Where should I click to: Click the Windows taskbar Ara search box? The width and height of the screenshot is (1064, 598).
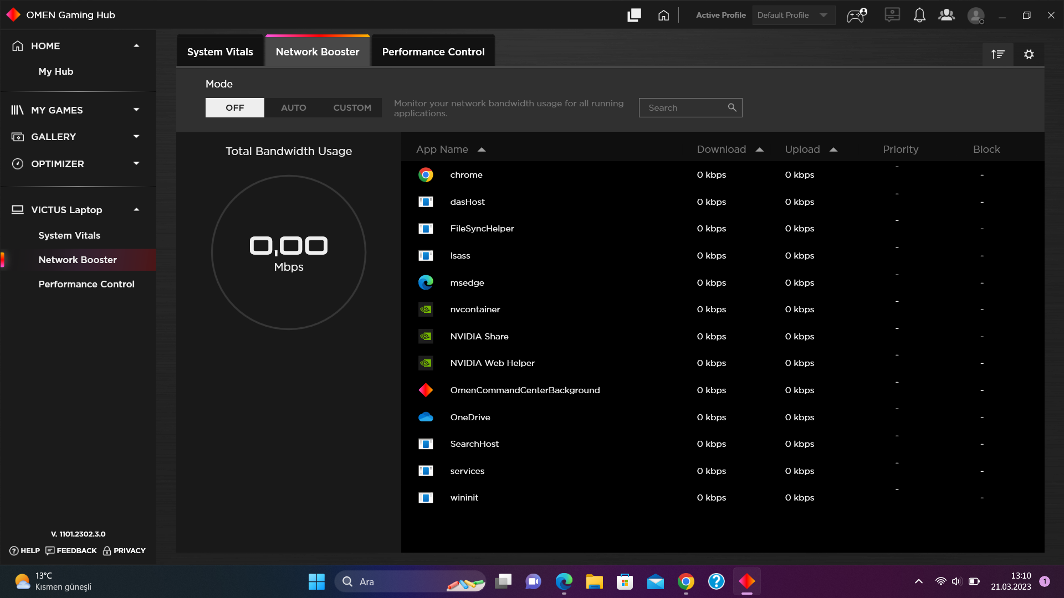point(410,581)
